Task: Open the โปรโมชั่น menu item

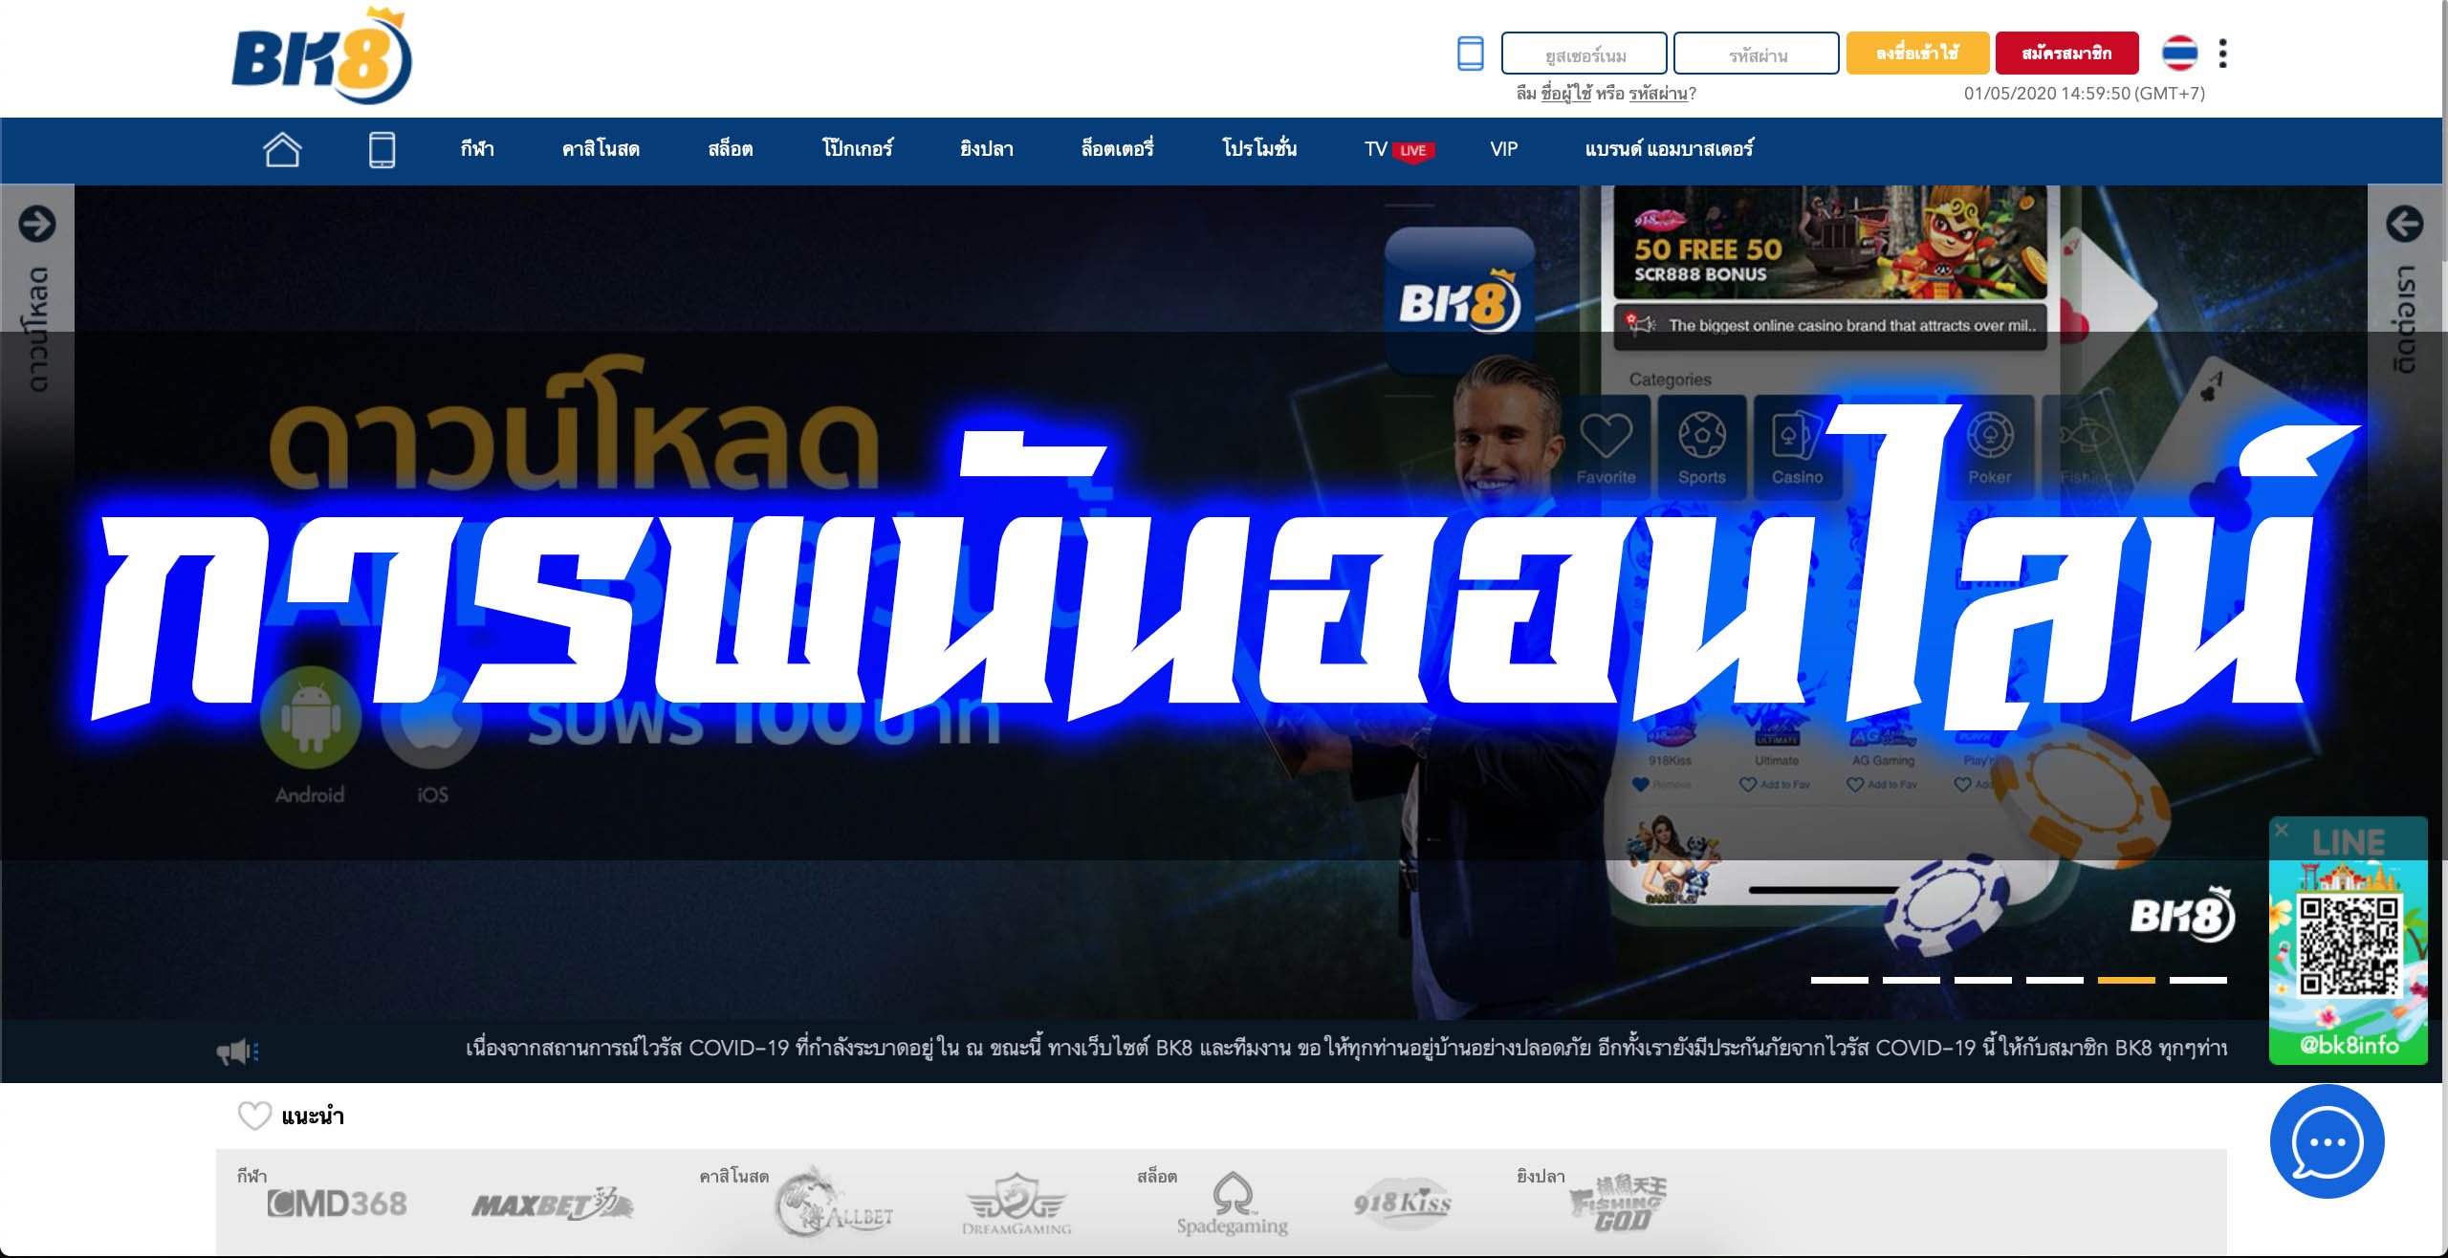Action: (1259, 149)
